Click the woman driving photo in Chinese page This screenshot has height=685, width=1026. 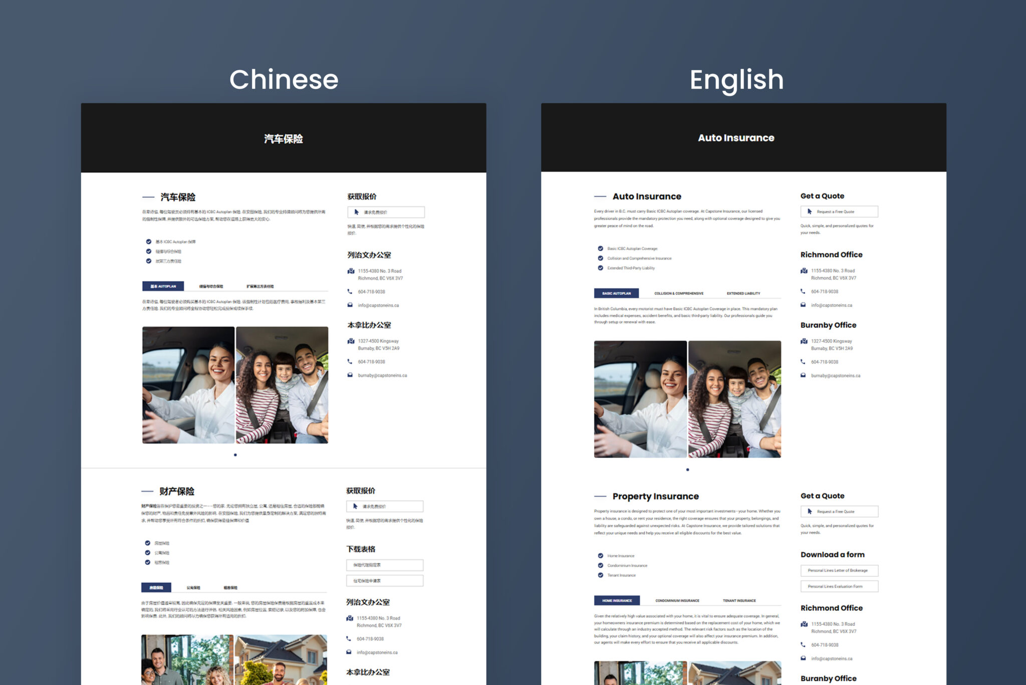pos(188,385)
